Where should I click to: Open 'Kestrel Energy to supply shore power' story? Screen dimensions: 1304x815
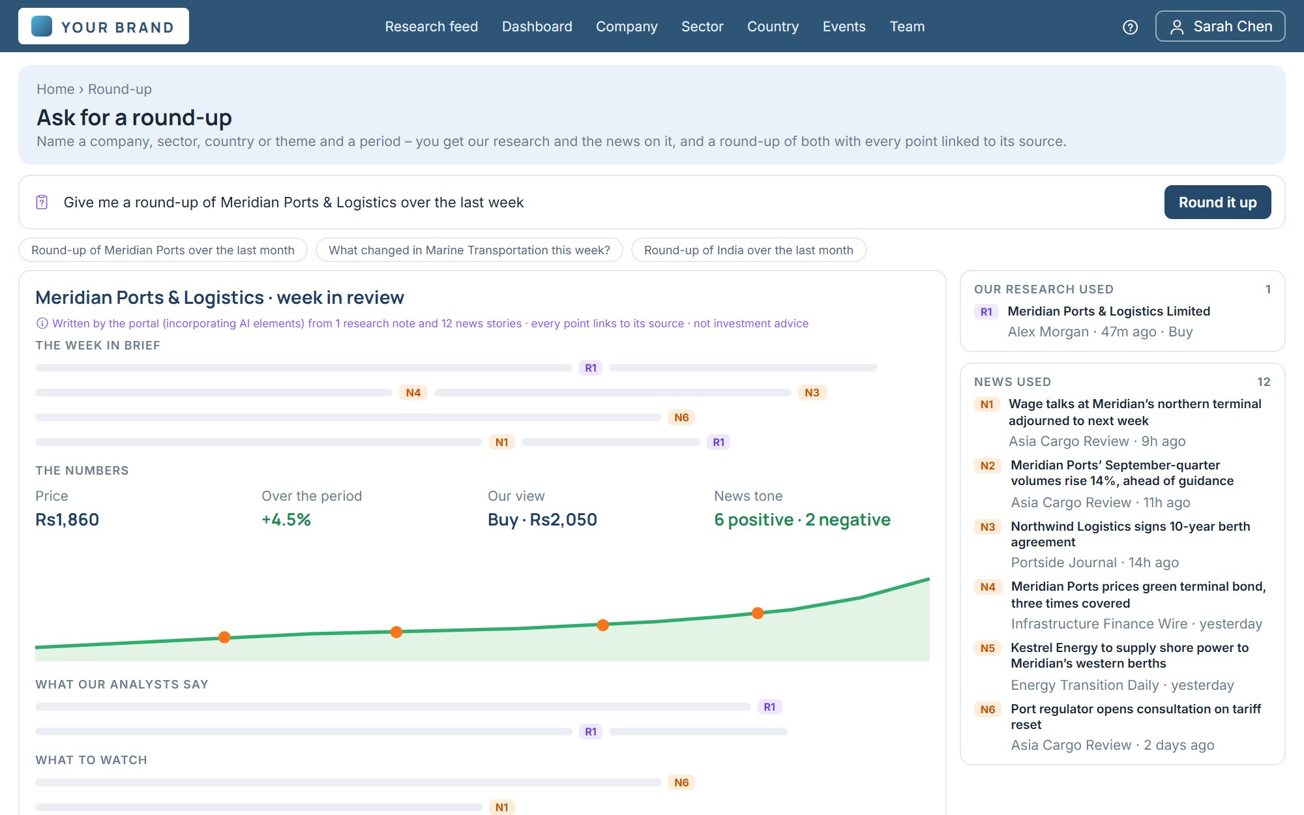(1129, 655)
